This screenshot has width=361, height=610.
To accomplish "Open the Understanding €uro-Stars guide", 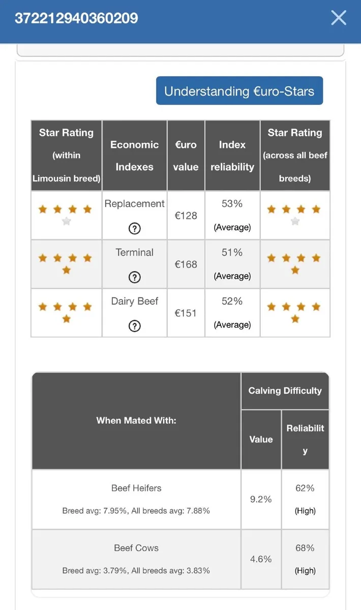I will (239, 91).
